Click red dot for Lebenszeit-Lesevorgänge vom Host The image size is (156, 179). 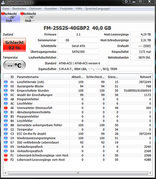tap(6, 160)
